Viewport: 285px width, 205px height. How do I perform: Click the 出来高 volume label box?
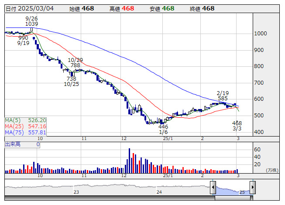[x=22, y=144]
